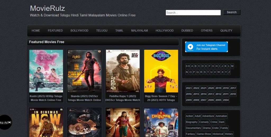Select the Adventure genre tag

tap(208, 116)
